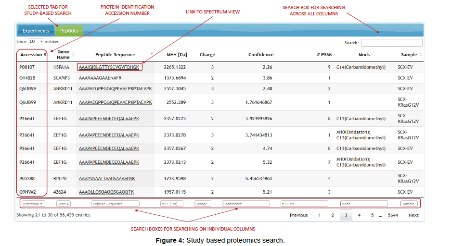
Task: Open AAANAAAGAAENAFR peptide sequence link
Action: point(100,78)
